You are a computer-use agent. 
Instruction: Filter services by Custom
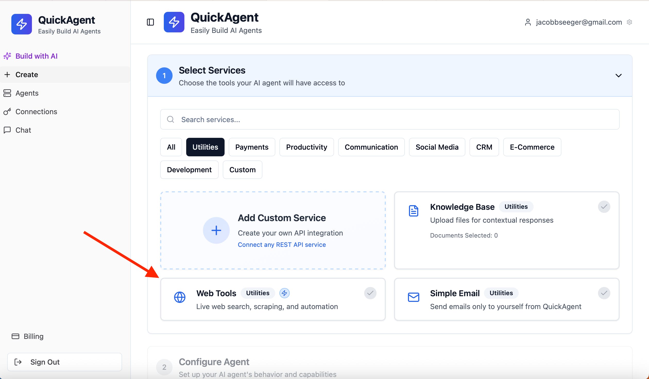(243, 170)
